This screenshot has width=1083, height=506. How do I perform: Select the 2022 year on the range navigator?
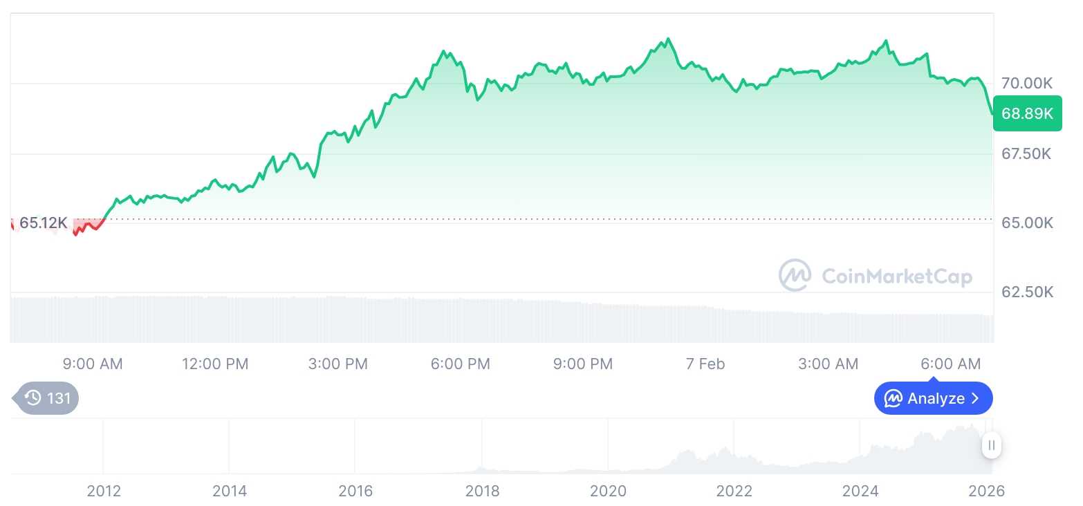[734, 491]
